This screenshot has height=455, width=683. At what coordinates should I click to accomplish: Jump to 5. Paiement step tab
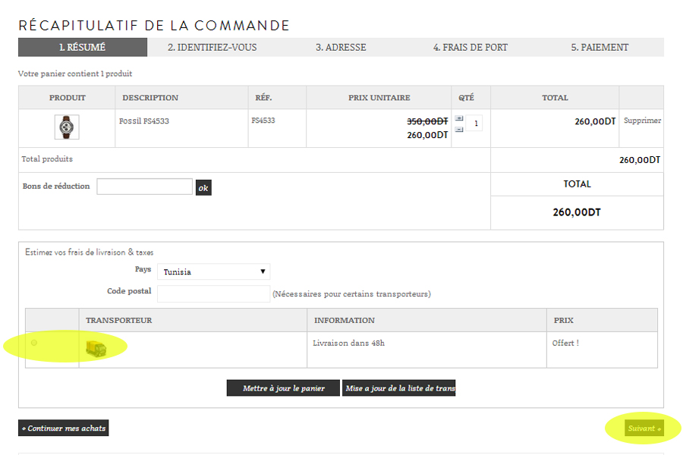point(600,47)
